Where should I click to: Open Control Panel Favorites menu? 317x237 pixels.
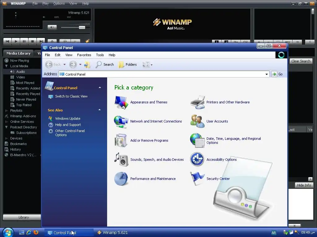84,55
